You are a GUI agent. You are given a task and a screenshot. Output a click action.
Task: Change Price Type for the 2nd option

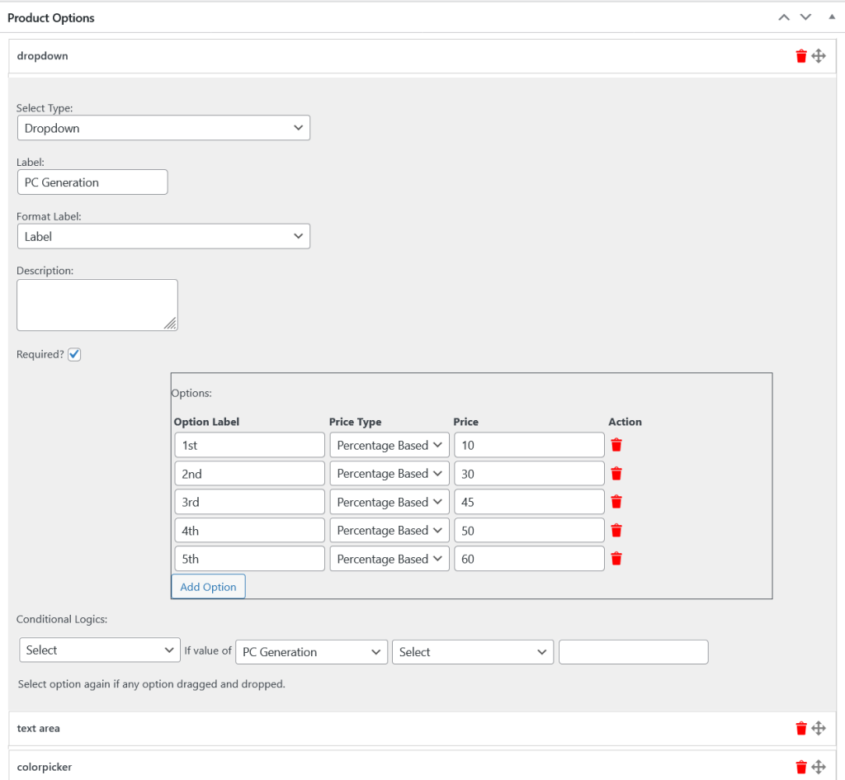tap(389, 474)
